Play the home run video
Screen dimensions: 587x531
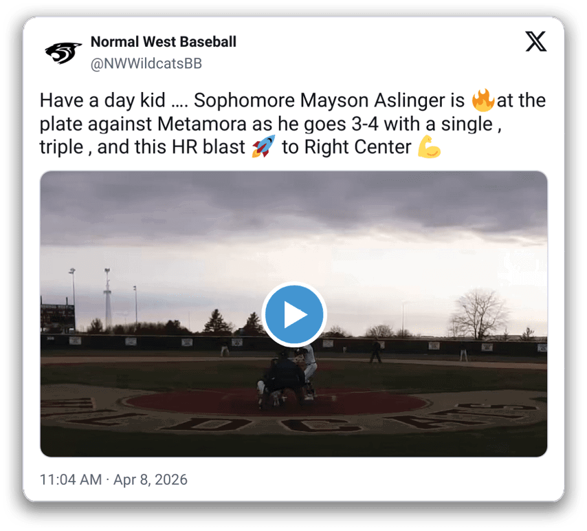pyautogui.click(x=294, y=314)
